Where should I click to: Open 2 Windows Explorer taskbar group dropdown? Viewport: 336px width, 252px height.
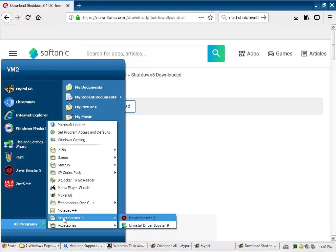40,246
